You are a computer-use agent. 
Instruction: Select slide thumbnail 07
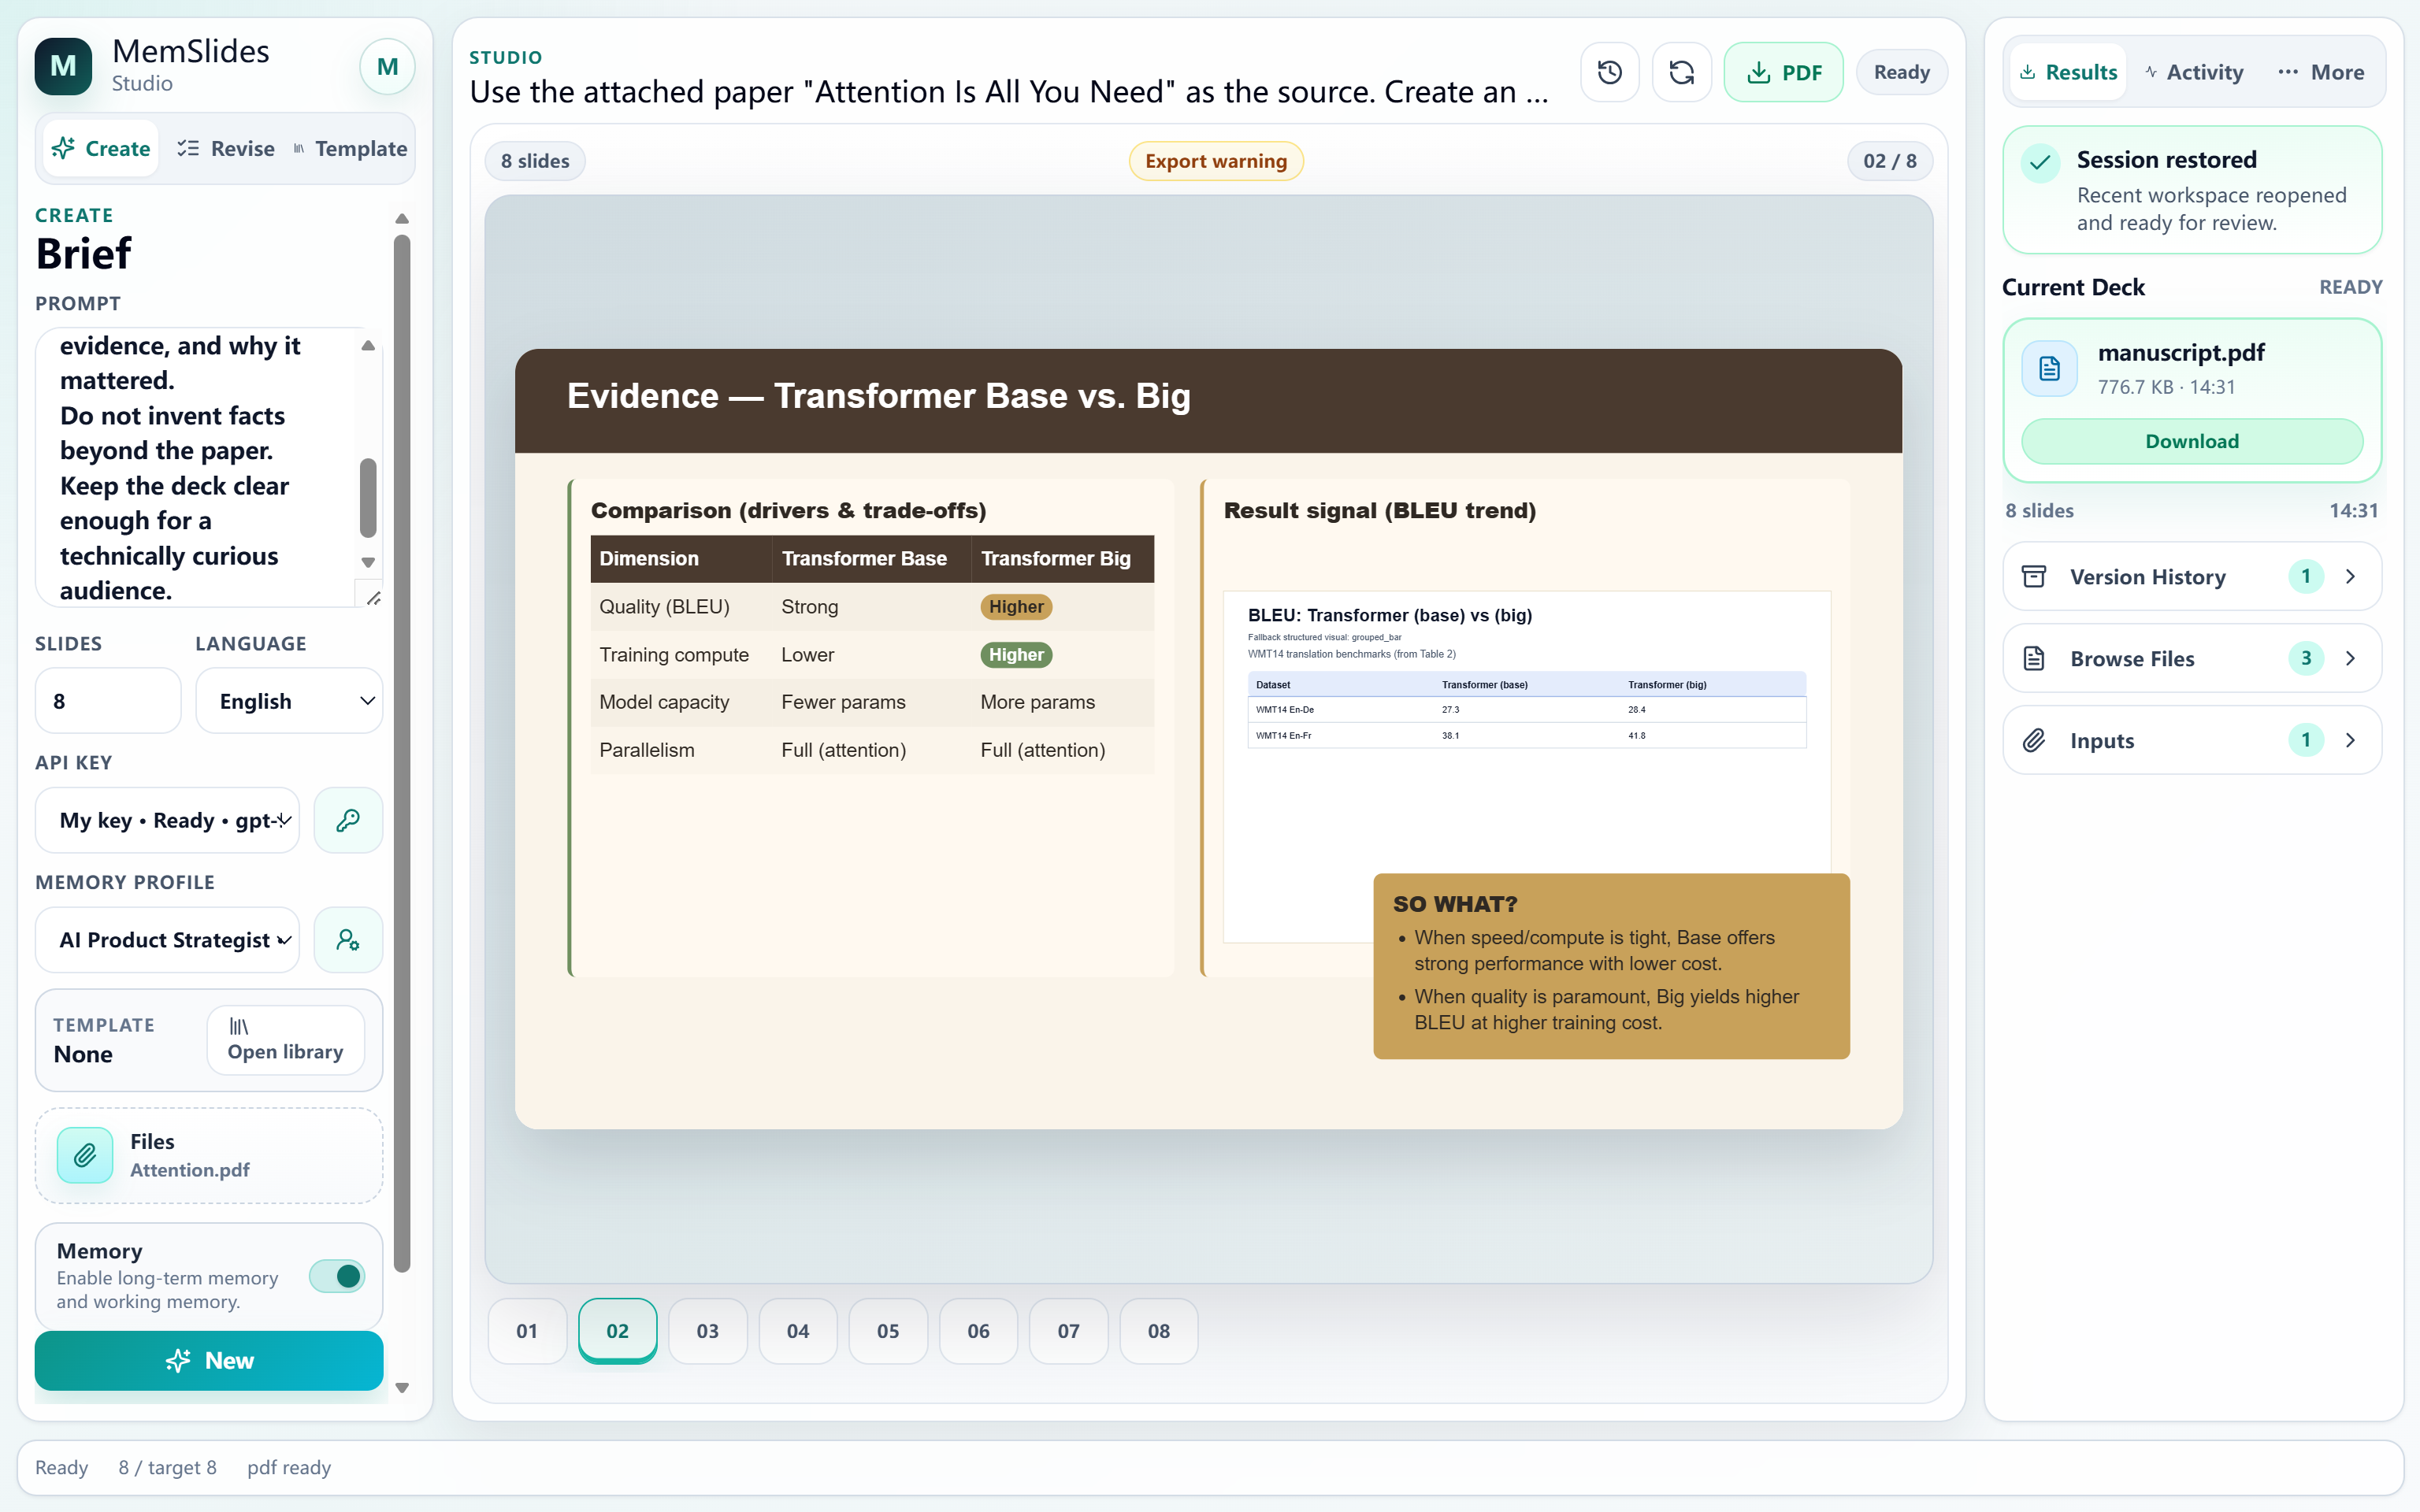click(x=1069, y=1331)
